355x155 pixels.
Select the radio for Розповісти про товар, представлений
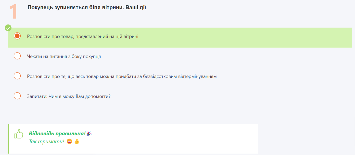click(17, 36)
